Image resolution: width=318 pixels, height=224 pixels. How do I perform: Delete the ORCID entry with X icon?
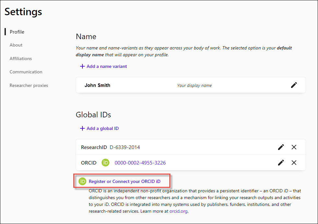tap(294, 163)
